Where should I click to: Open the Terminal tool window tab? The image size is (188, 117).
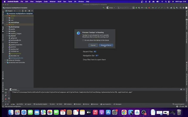click(x=77, y=104)
